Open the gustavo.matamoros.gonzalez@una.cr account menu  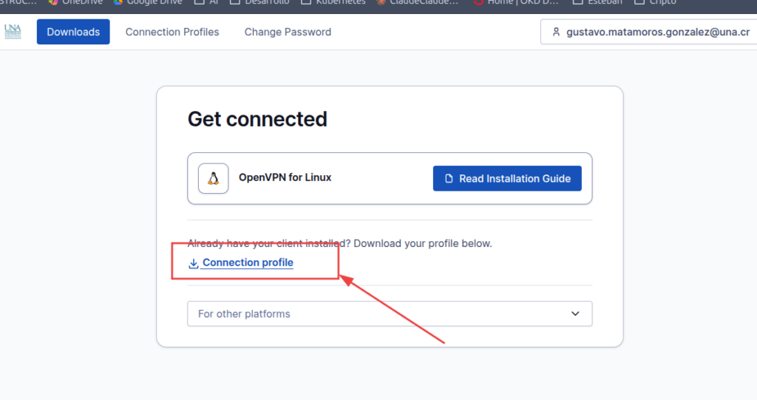[648, 33]
